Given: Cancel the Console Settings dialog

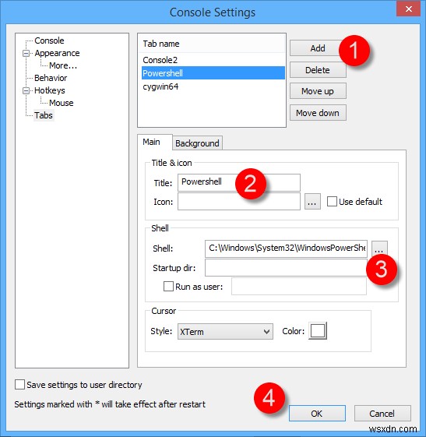Looking at the screenshot, I should click(382, 414).
